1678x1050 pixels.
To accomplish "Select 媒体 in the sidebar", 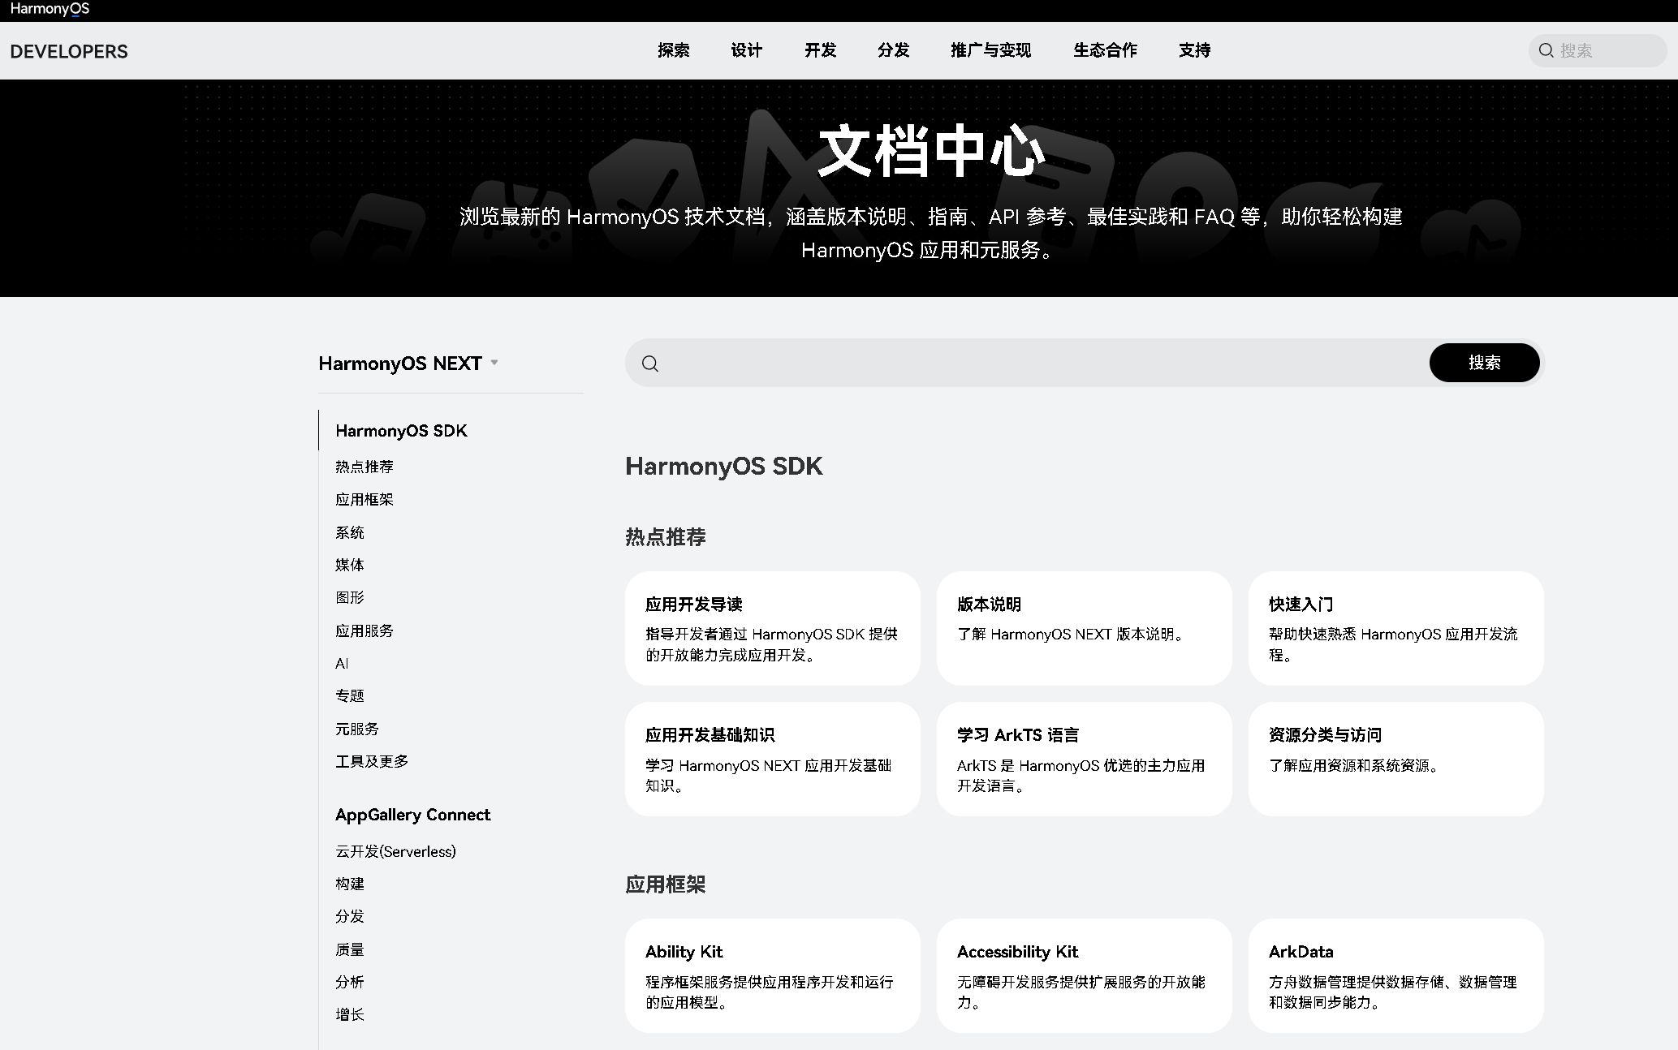I will click(x=350, y=565).
